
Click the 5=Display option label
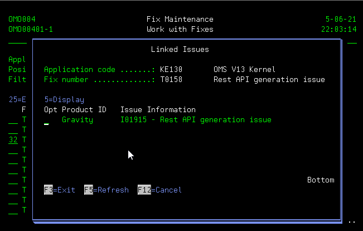click(64, 100)
